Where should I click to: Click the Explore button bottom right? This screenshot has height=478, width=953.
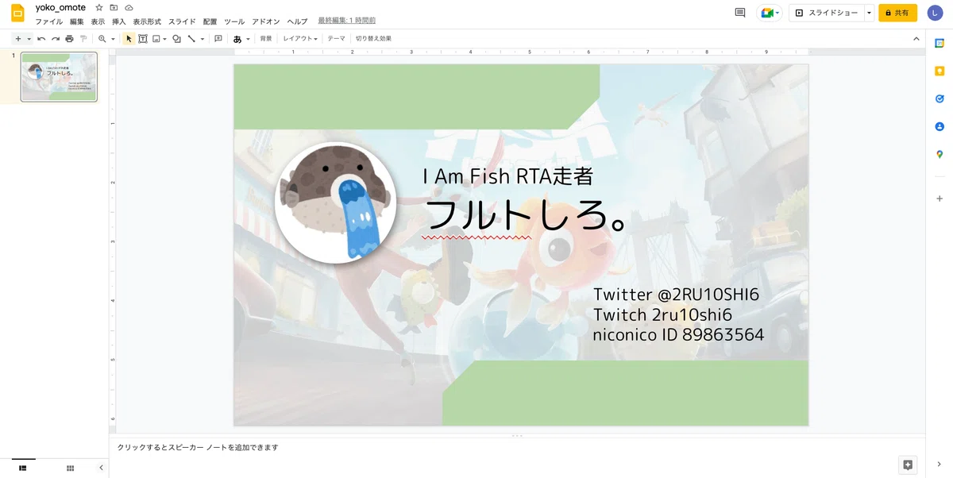908,465
